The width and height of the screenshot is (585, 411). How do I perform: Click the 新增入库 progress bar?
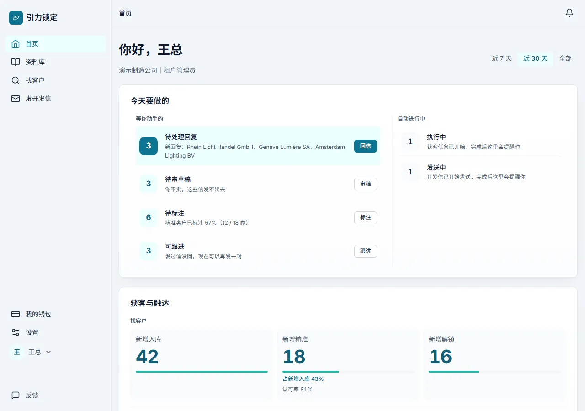point(202,372)
